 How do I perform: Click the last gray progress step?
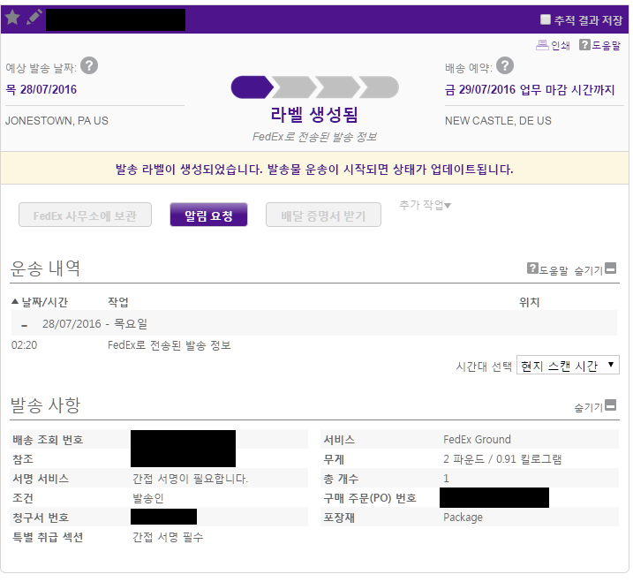(379, 87)
